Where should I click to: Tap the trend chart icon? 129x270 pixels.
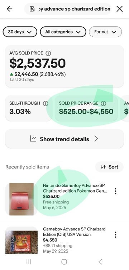tap(33, 139)
